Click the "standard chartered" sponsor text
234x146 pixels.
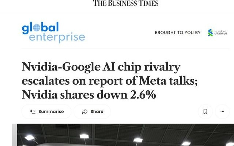click(x=220, y=32)
